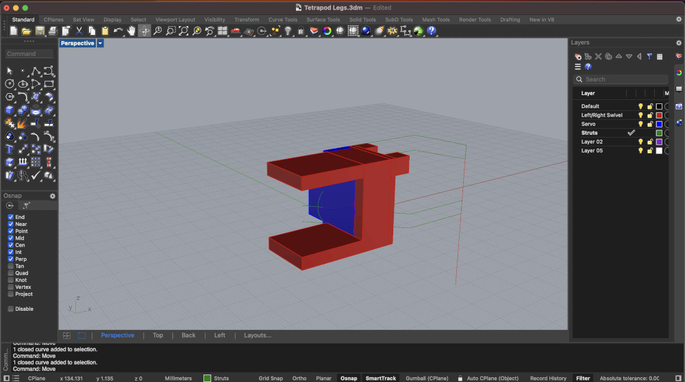Toggle Ortho mode in status bar
This screenshot has height=382, width=685.
(299, 378)
